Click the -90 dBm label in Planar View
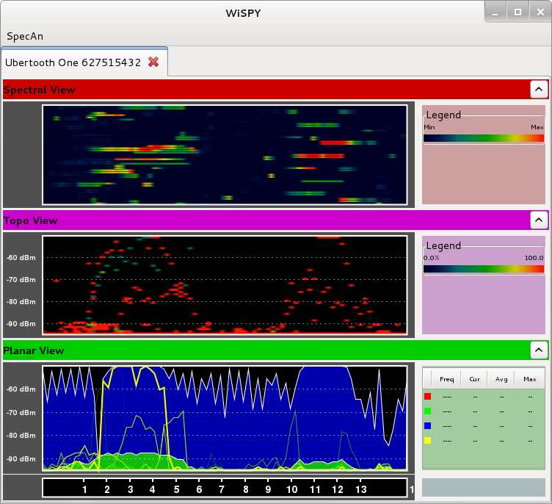This screenshot has height=504, width=552. (x=21, y=459)
